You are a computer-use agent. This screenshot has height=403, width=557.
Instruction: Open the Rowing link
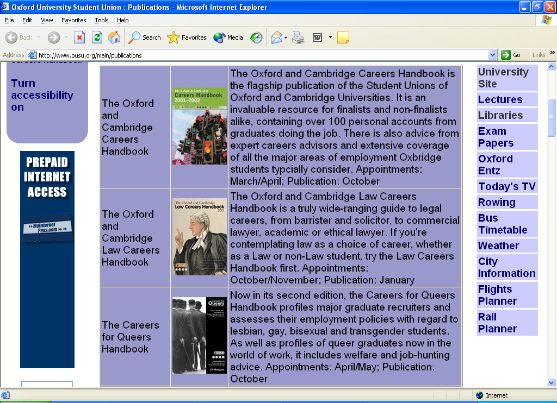507,202
